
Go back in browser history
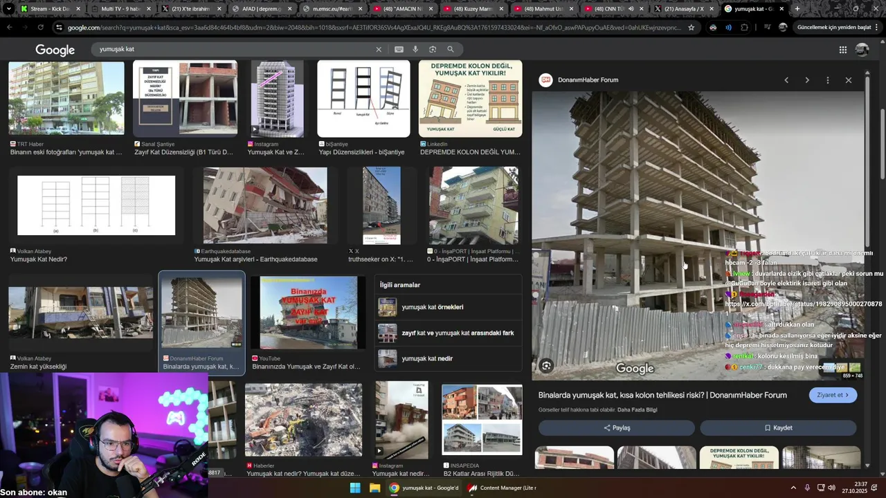(10, 28)
